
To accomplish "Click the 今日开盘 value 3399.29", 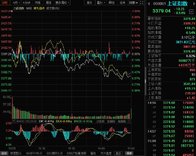I will pos(189,23).
